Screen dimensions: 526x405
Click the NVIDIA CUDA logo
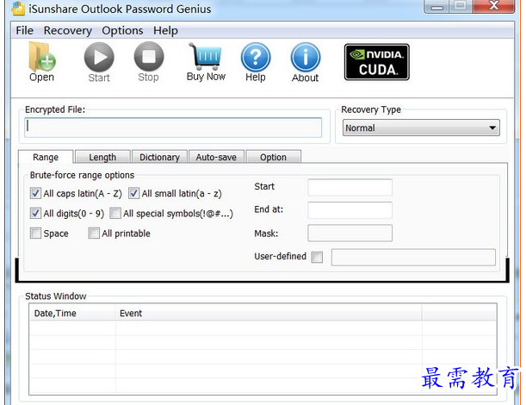(x=377, y=62)
